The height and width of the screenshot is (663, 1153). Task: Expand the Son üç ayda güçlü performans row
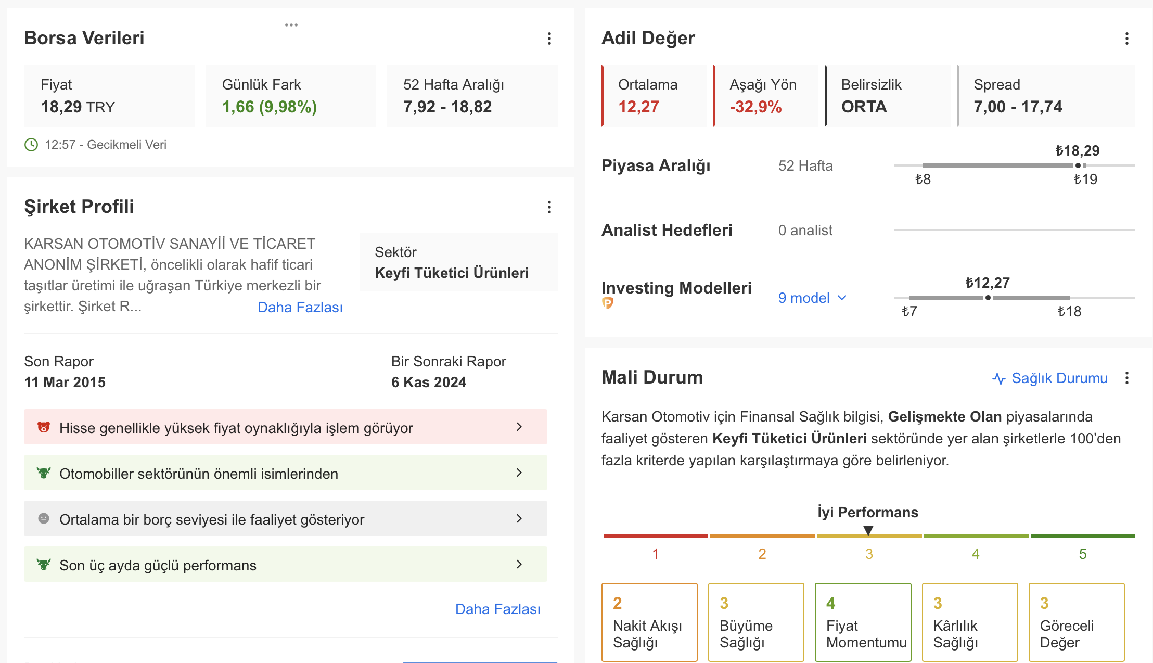286,564
